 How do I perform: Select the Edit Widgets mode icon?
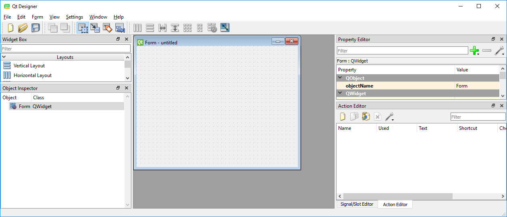coord(83,28)
